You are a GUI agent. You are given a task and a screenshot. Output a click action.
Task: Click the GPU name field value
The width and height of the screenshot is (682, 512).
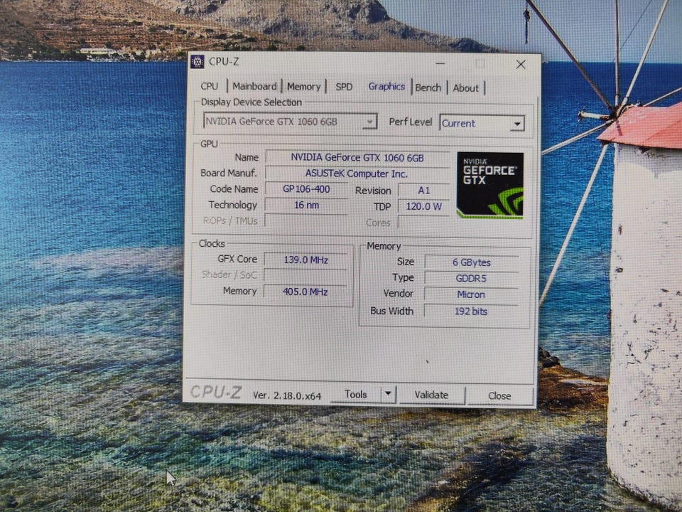357,158
